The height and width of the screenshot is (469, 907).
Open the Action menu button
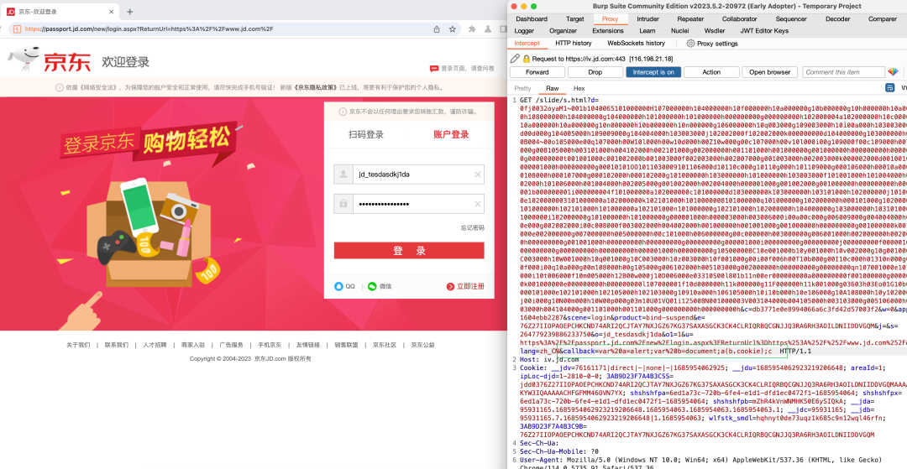click(x=711, y=72)
